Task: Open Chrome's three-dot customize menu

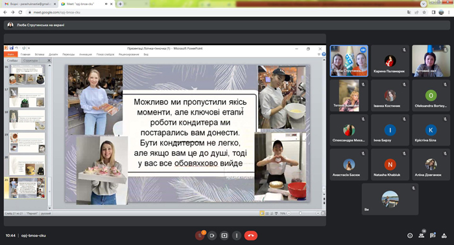Action: click(x=449, y=12)
